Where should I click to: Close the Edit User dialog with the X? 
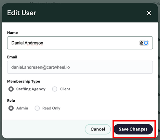(149, 13)
